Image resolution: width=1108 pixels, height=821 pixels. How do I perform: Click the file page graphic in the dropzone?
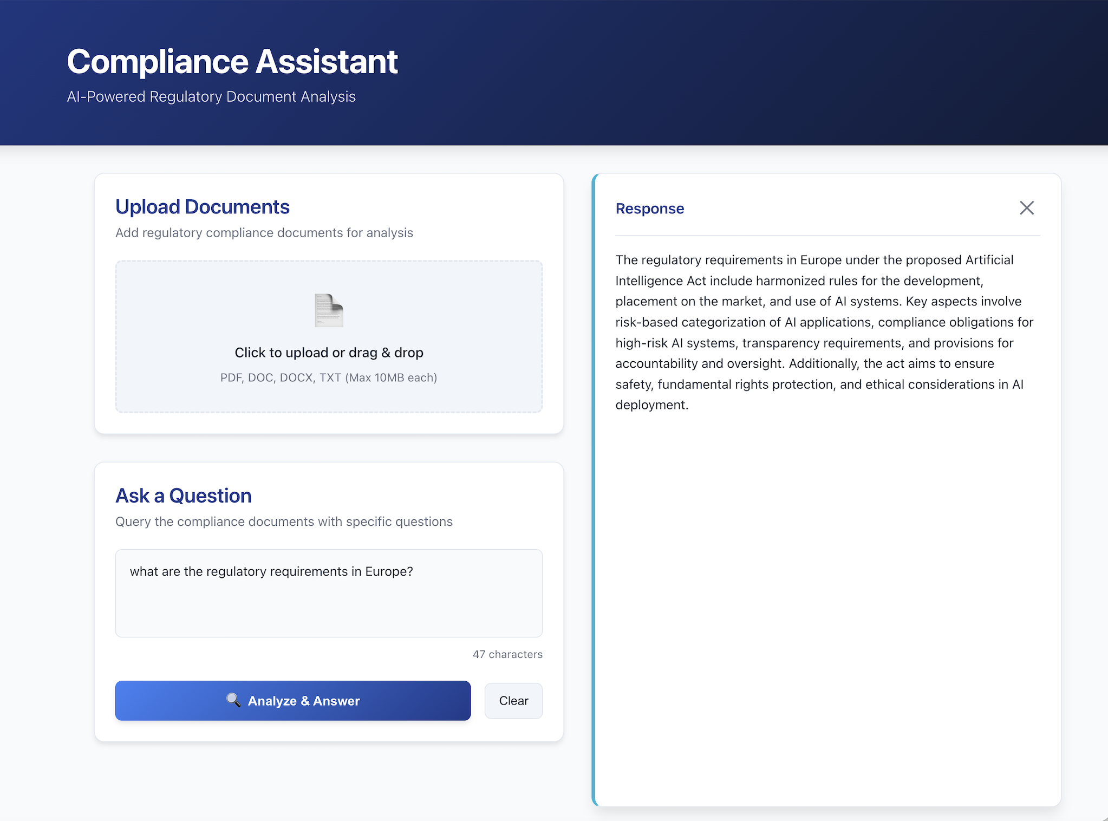(x=328, y=311)
